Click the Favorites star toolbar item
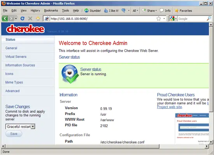 pos(183,10)
